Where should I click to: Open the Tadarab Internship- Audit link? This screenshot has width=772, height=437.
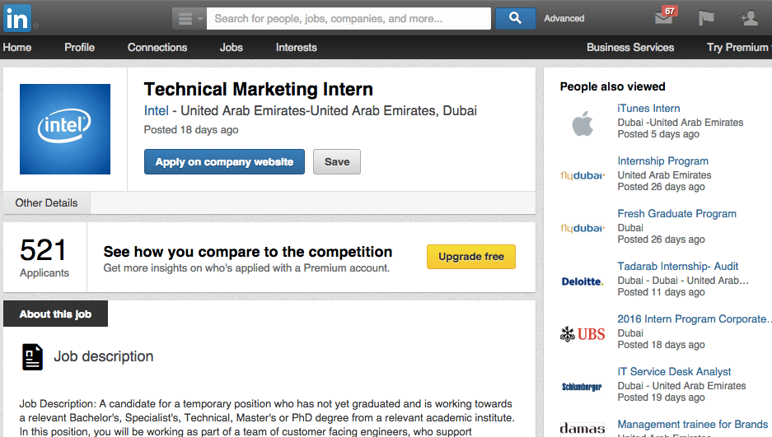678,266
